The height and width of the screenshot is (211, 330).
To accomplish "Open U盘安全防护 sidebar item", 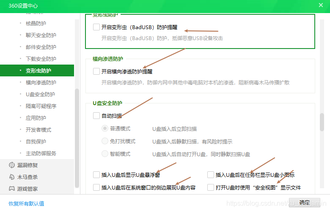I will [41, 94].
